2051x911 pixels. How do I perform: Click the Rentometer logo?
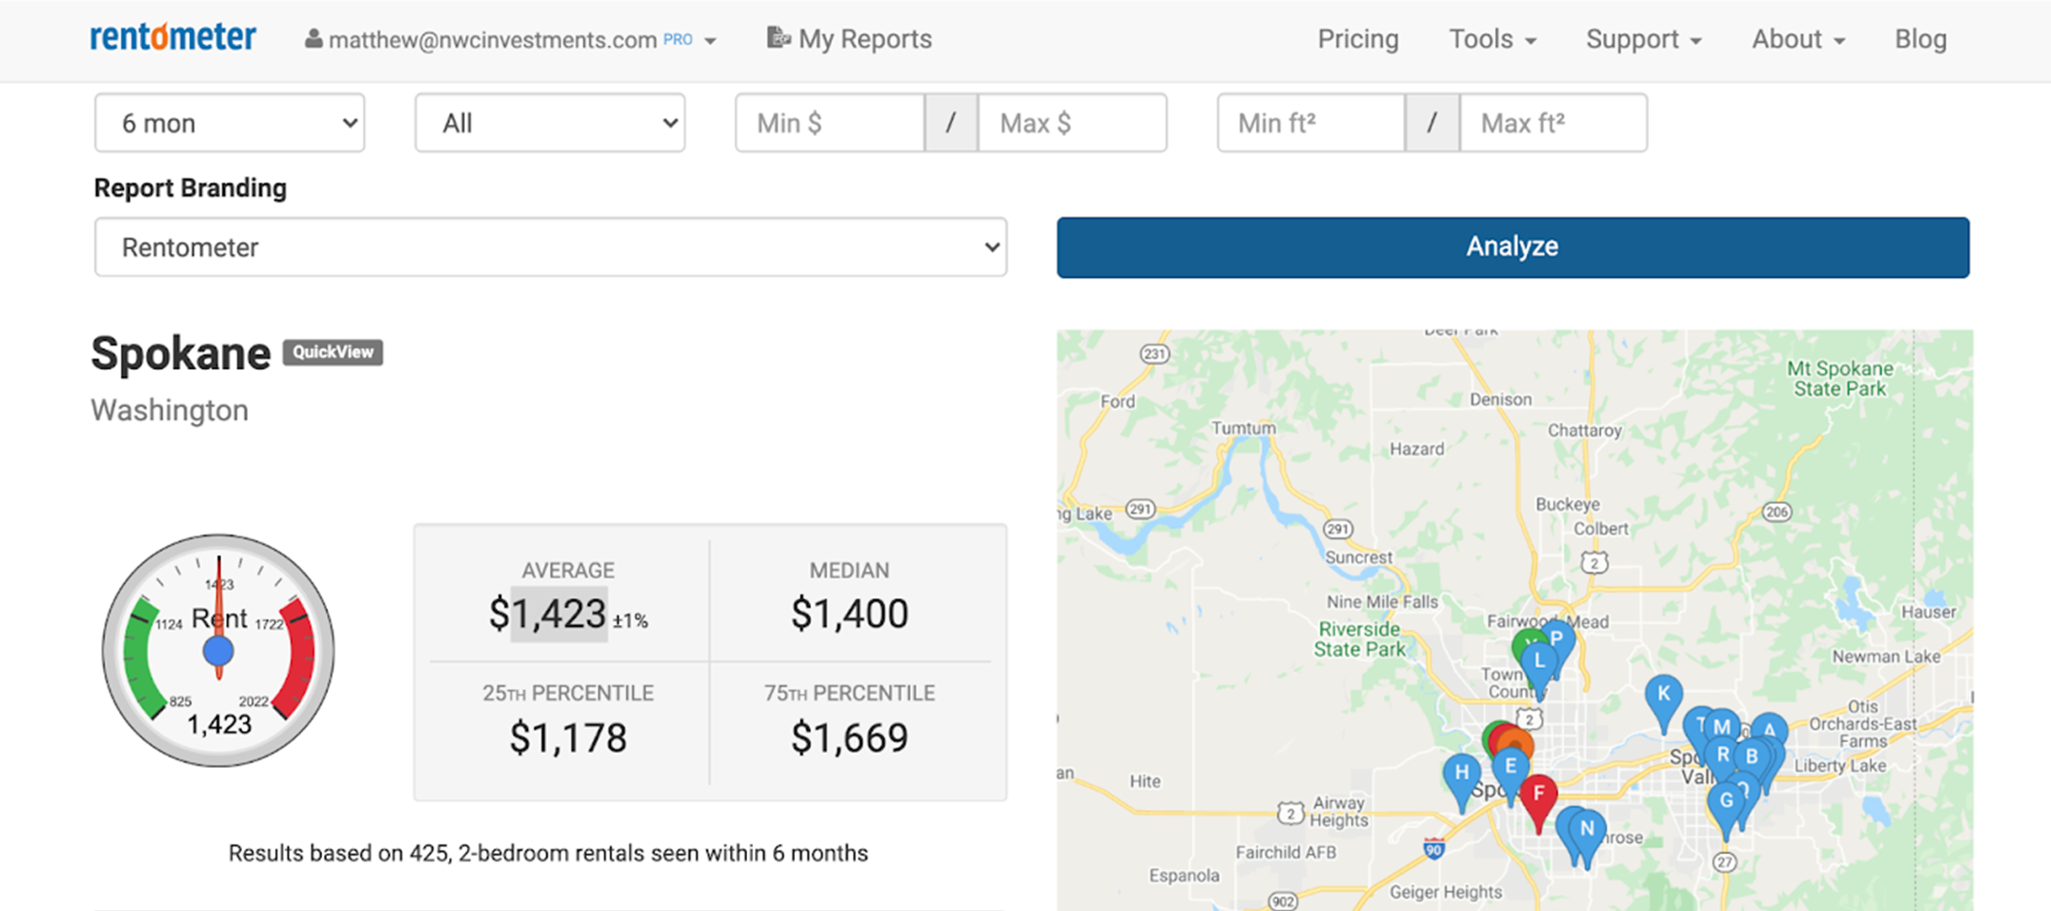(173, 37)
